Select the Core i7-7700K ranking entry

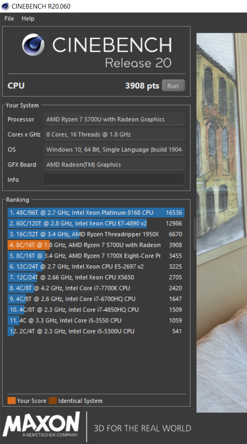point(96,288)
